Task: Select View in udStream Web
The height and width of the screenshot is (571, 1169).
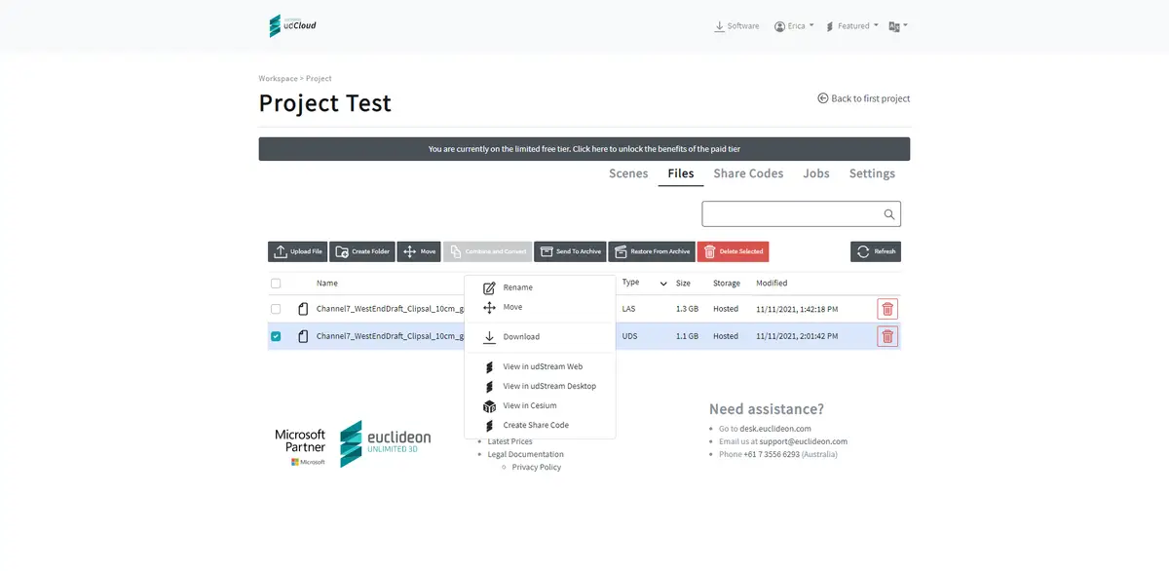Action: tap(540, 367)
